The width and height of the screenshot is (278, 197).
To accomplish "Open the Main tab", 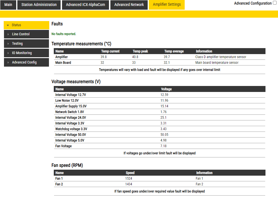I will 8,5.
